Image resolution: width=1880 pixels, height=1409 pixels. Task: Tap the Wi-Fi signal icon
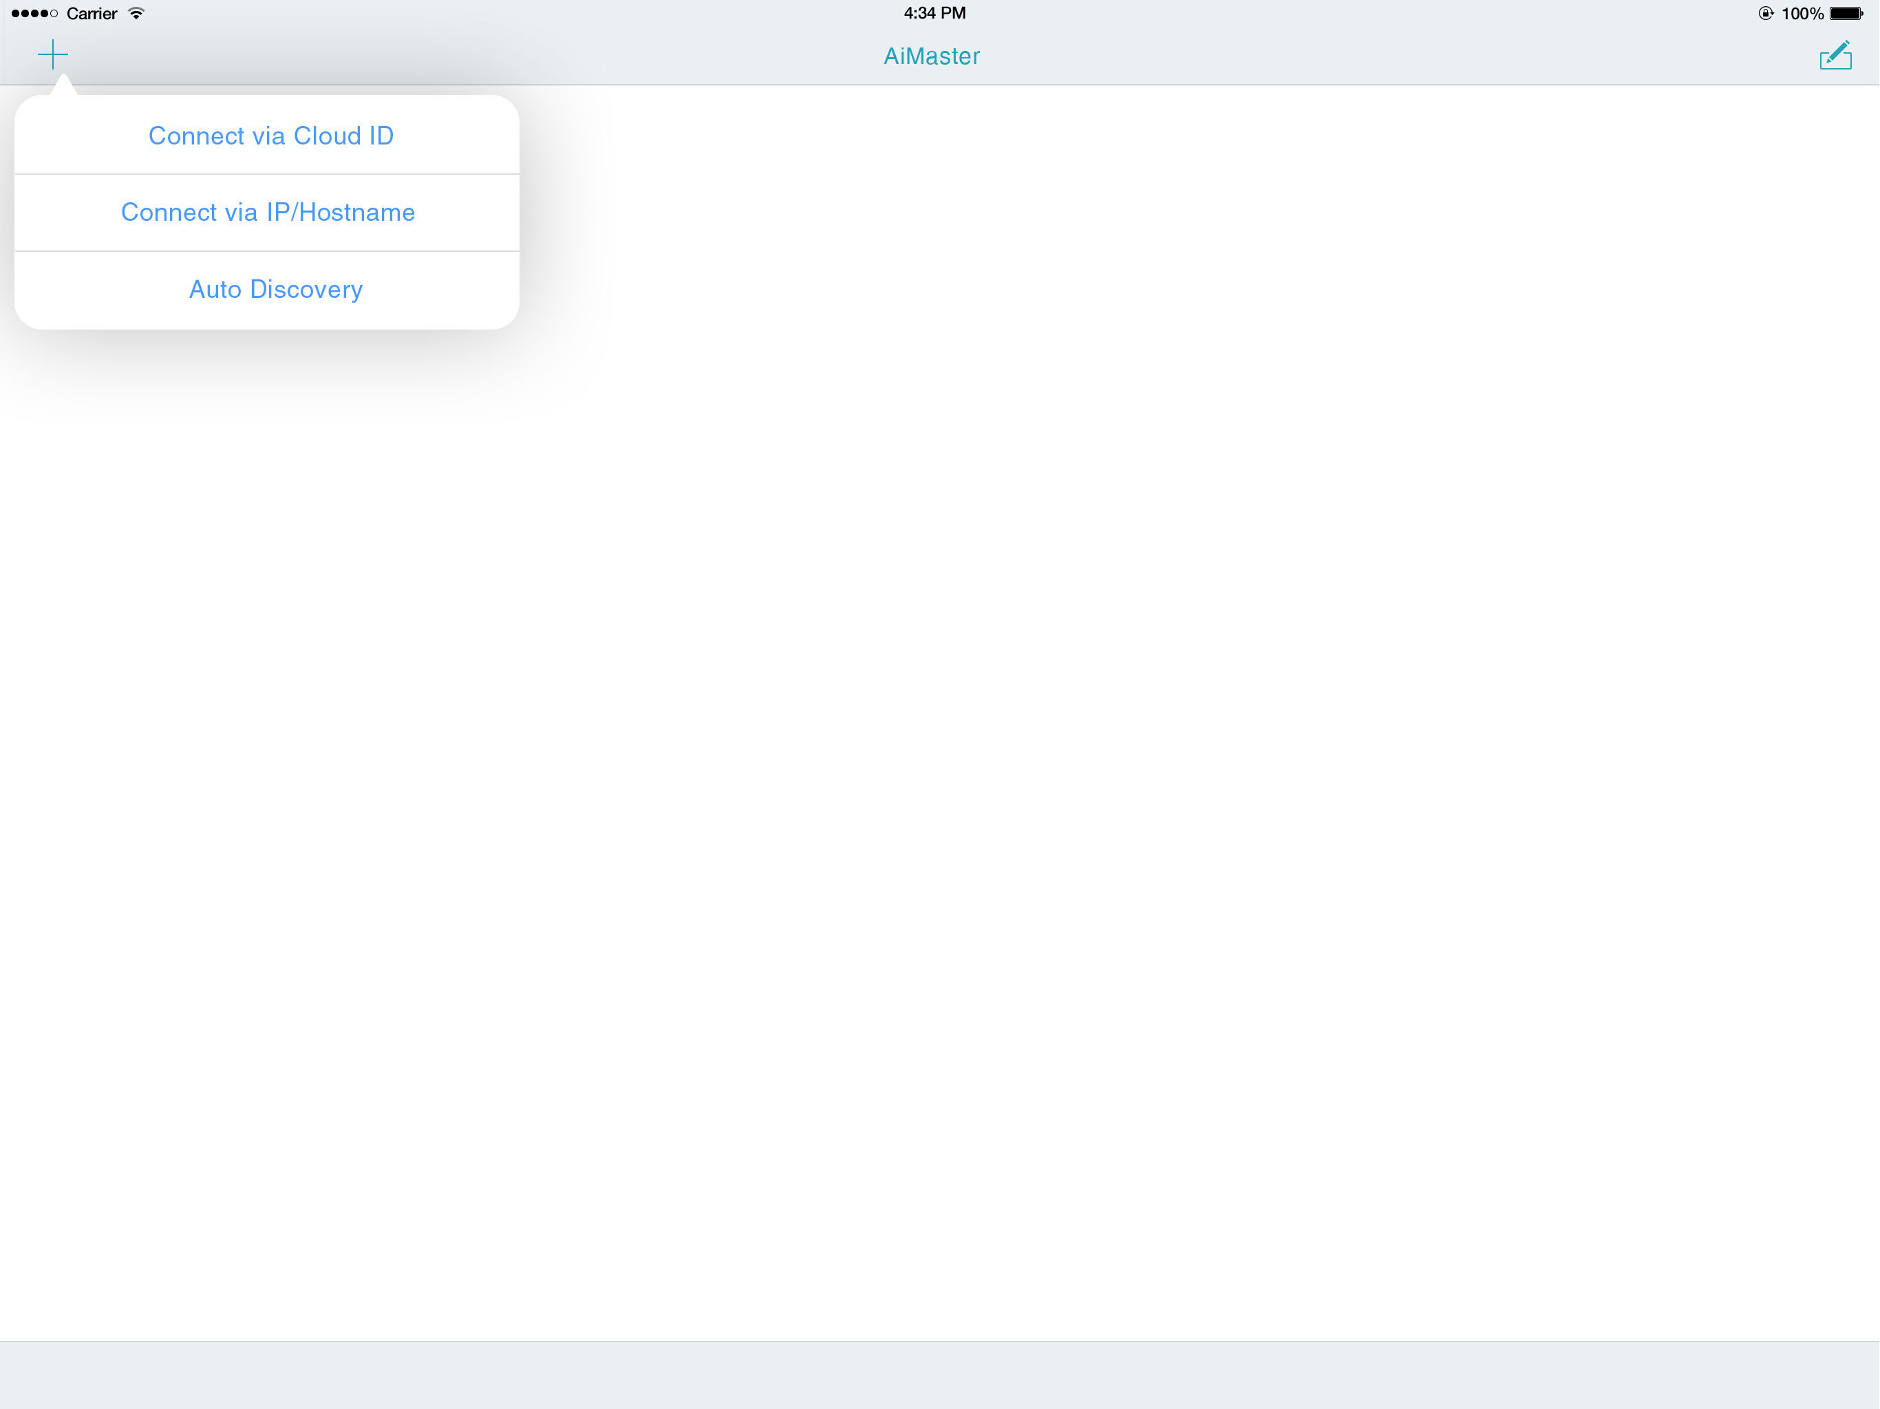click(x=136, y=14)
